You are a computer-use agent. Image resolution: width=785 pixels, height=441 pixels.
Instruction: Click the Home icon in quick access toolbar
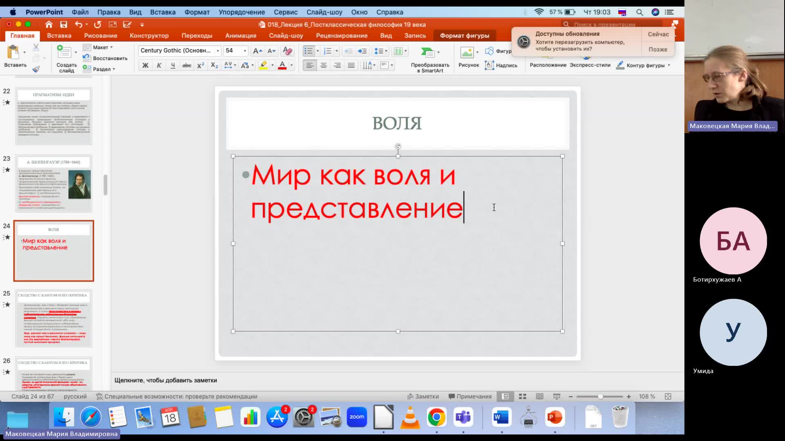tap(49, 24)
